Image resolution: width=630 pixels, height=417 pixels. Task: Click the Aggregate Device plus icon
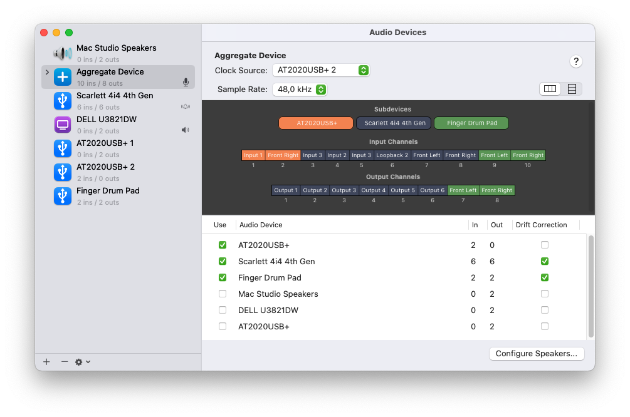click(x=62, y=77)
